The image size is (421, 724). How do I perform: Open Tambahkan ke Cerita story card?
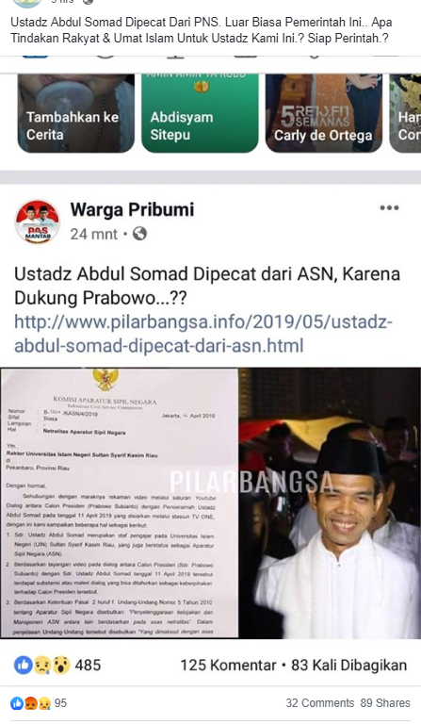click(x=76, y=113)
